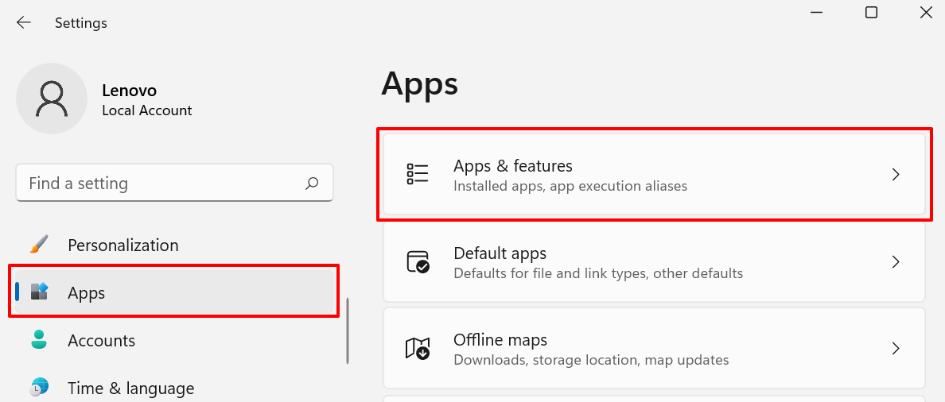This screenshot has height=402, width=945.
Task: Click the Apps & features list icon
Action: click(417, 175)
